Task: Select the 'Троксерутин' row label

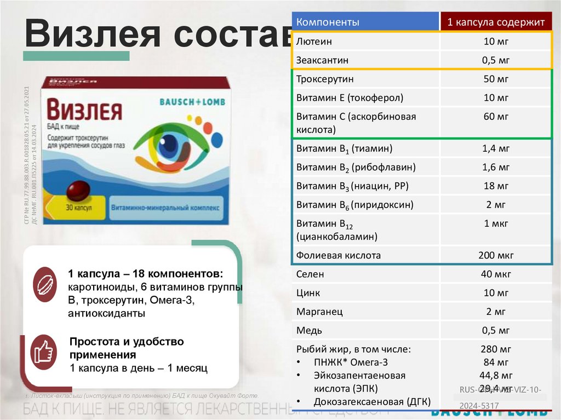Action: [x=325, y=79]
